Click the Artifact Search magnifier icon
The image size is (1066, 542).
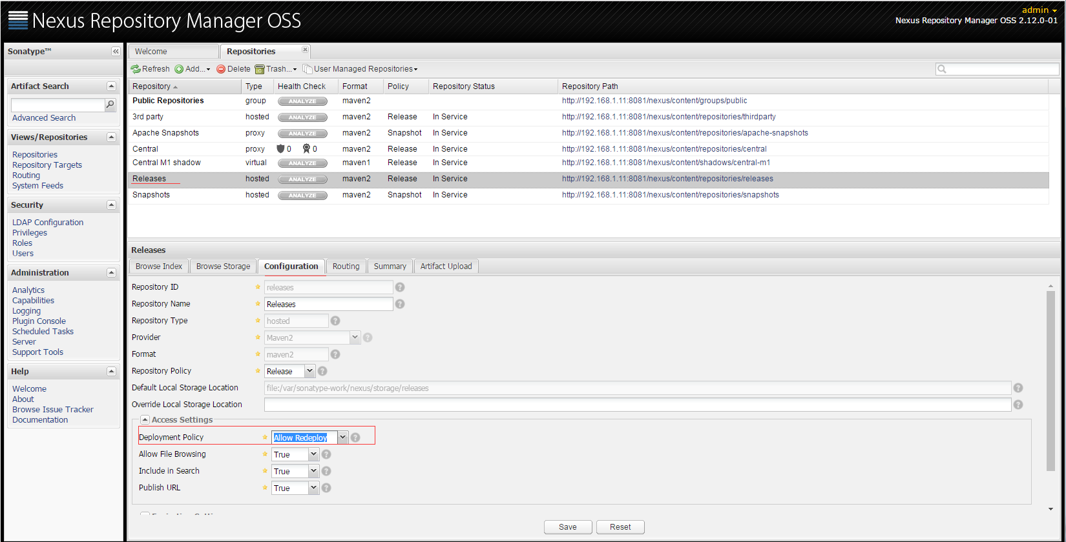coord(110,105)
